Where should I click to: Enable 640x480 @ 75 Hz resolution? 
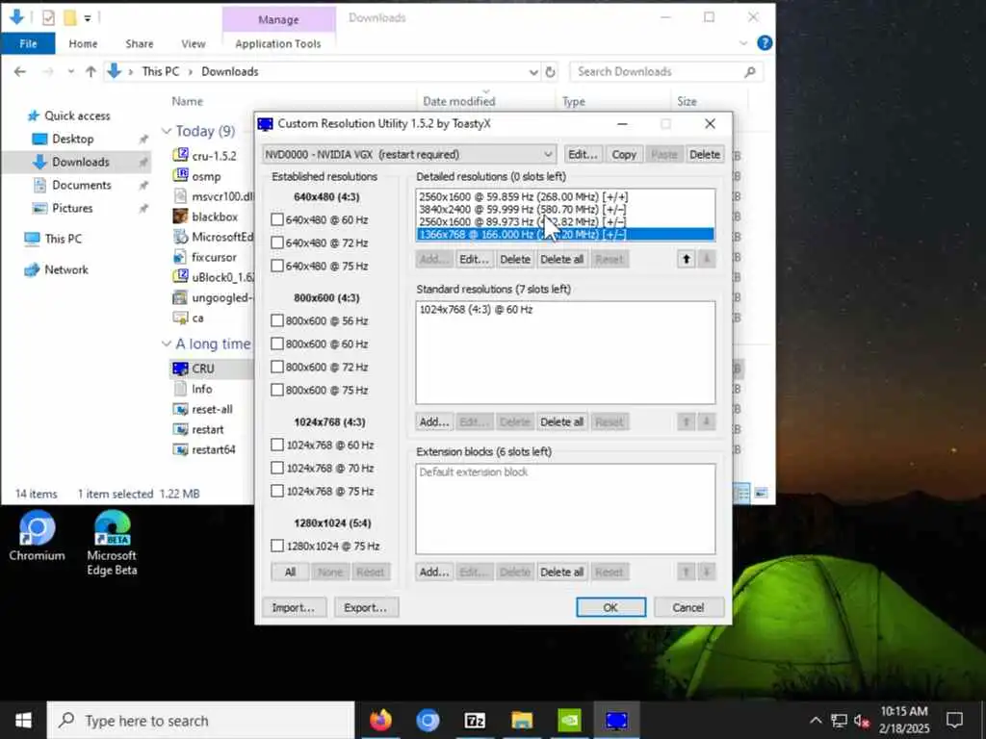[x=276, y=266]
